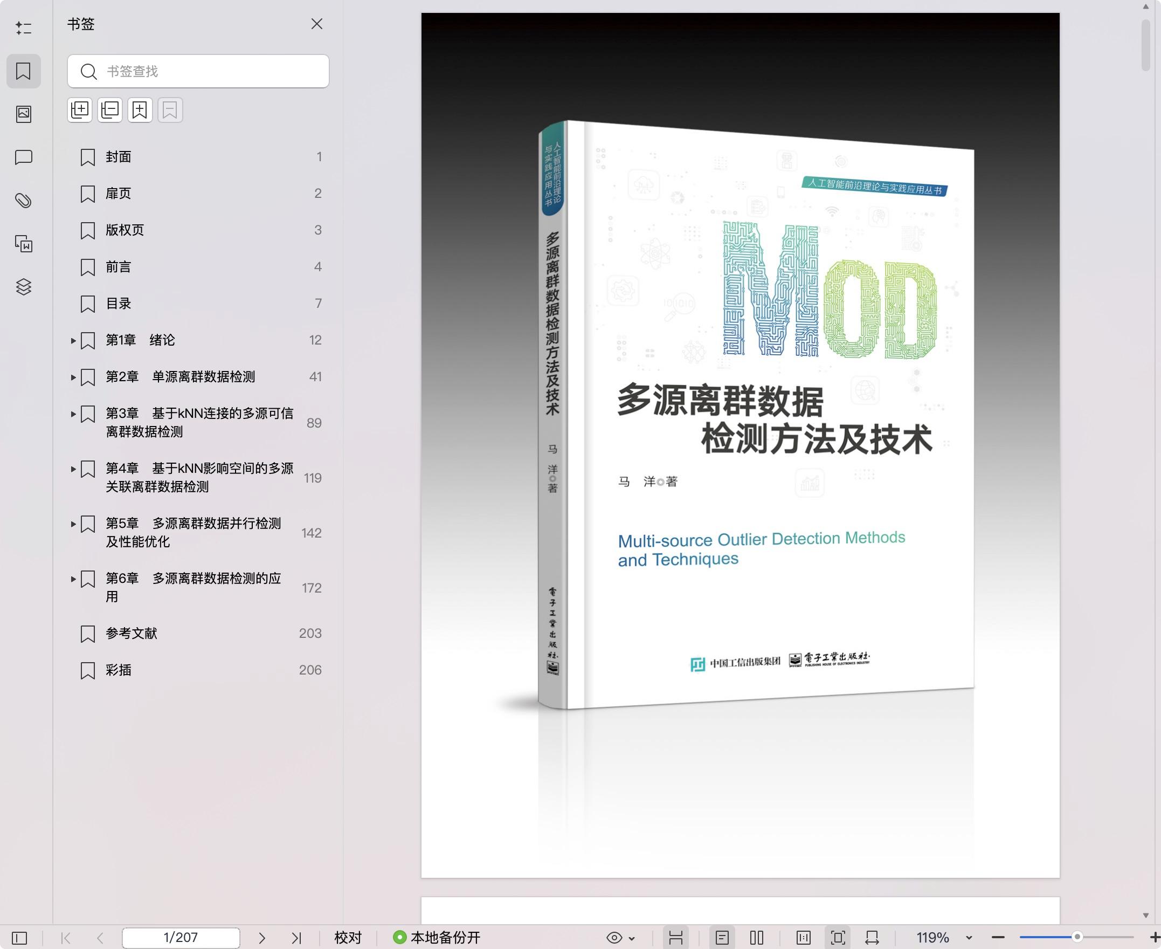Select the bookmark panel icon in sidebar
Viewport: 1161px width, 949px height.
tap(24, 71)
